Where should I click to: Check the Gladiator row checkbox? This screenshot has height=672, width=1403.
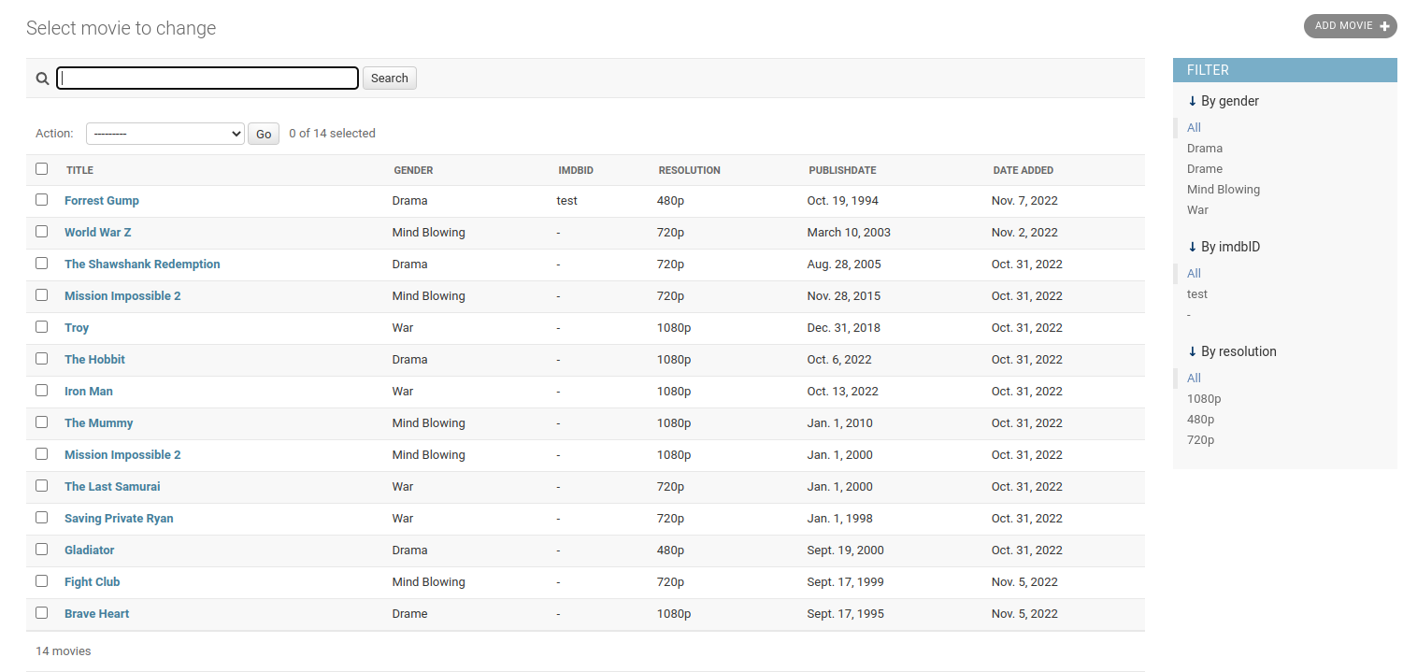pos(41,550)
